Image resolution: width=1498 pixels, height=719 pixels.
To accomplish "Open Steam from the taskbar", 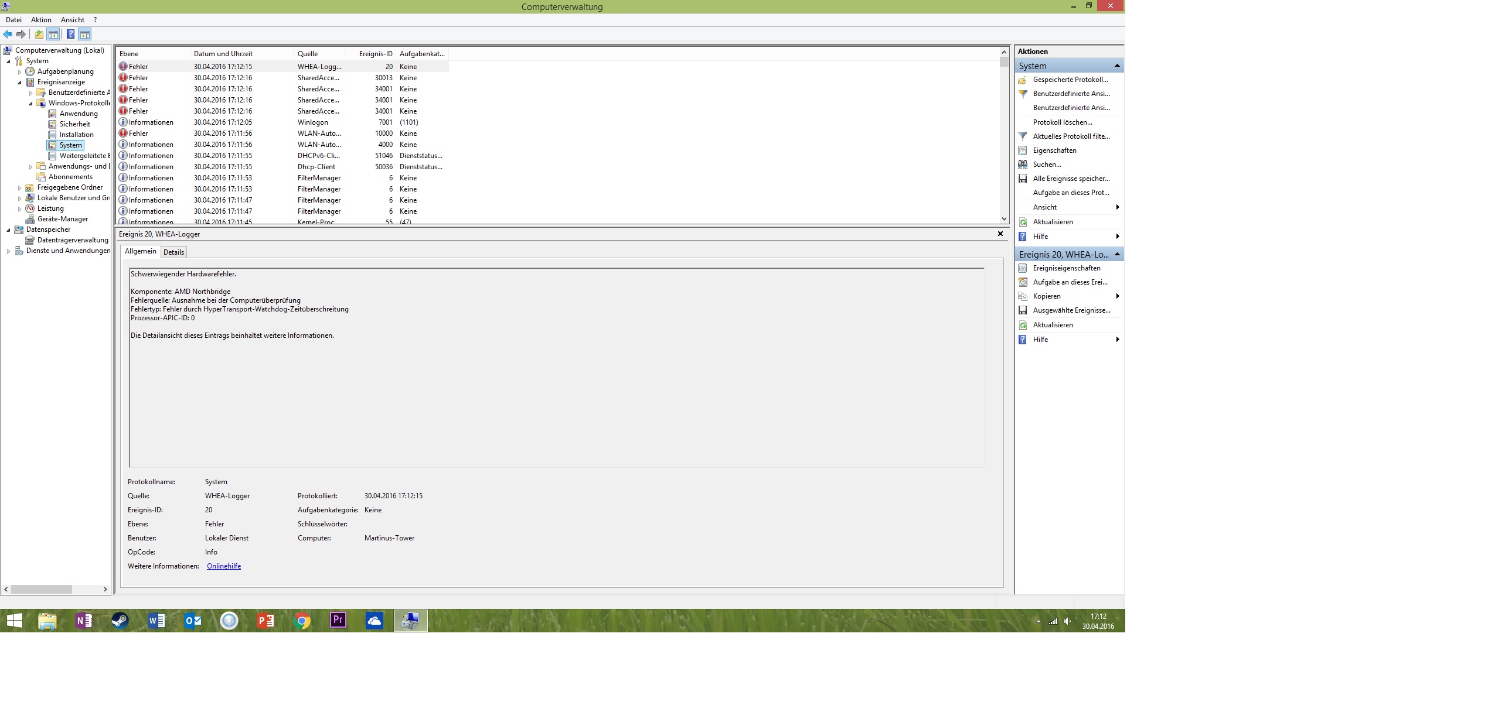I will [120, 621].
